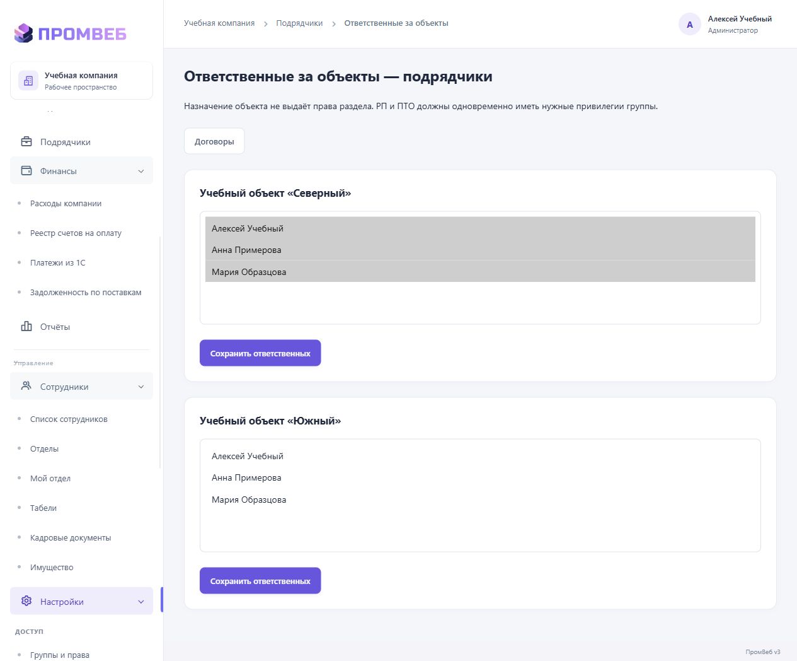Click Подрядчики breadcrumb link
Screen dimensions: 797x661
[299, 23]
